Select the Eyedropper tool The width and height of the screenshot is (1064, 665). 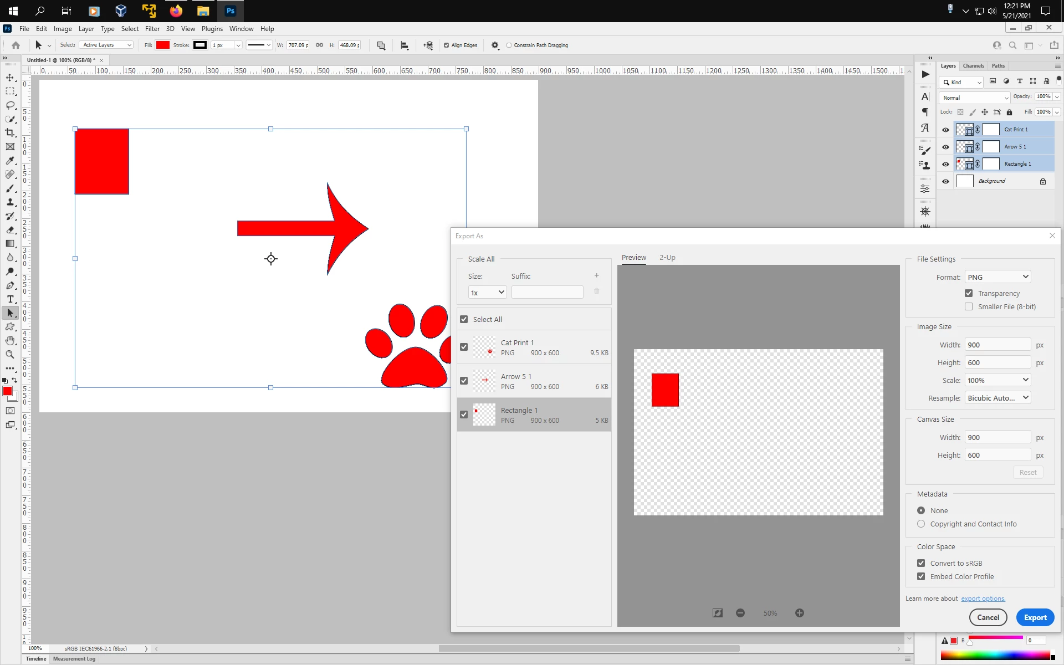tap(10, 161)
